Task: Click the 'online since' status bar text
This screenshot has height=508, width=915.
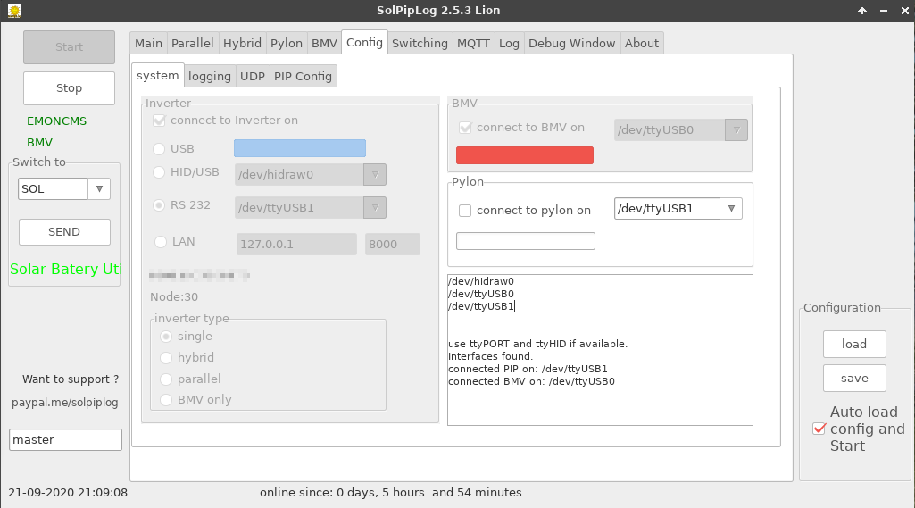Action: [390, 492]
